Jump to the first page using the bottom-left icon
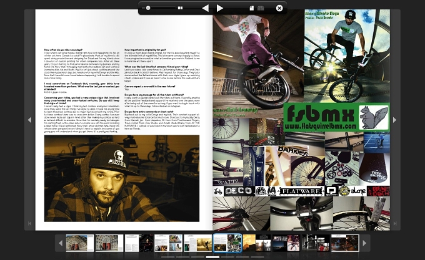This screenshot has width=425, height=260. (30, 223)
